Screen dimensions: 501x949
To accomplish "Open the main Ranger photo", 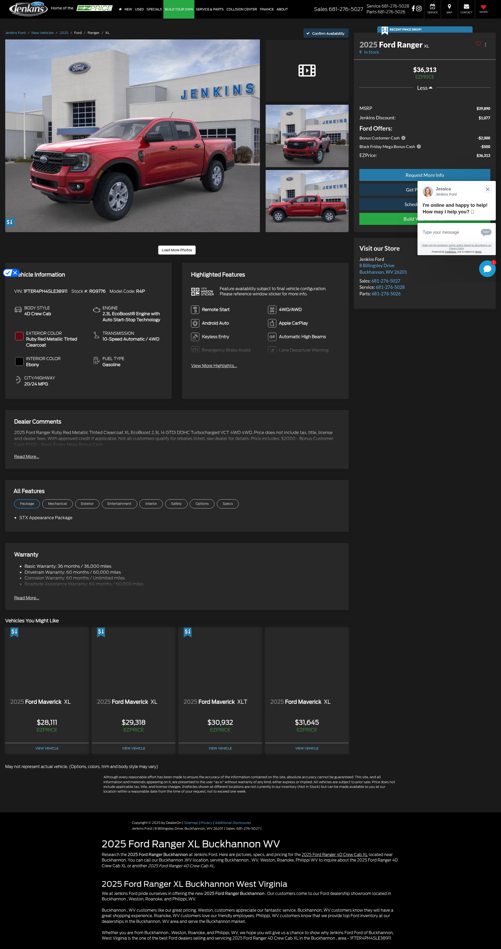I will 133,136.
